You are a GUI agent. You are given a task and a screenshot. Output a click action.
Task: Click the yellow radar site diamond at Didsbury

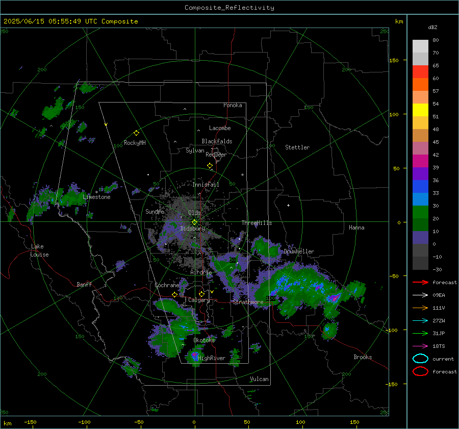[x=195, y=222]
